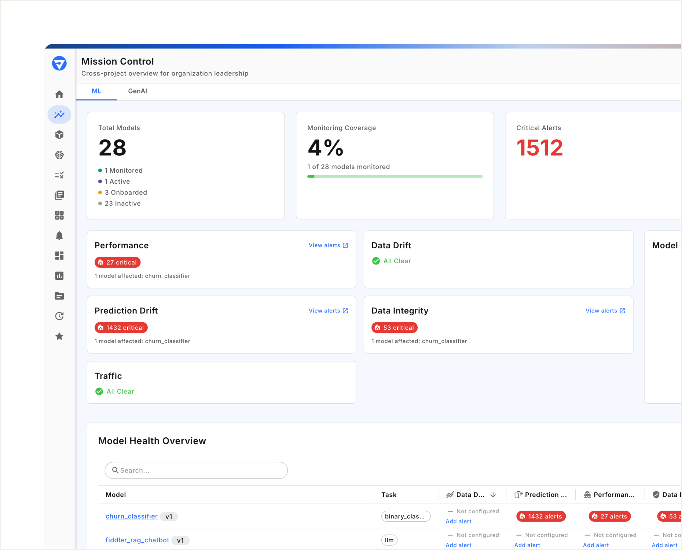Switch to the ML tab
Viewport: 682px width, 550px height.
coord(96,91)
